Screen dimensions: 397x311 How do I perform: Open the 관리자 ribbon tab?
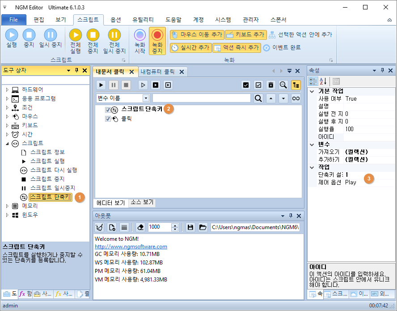[x=251, y=20]
